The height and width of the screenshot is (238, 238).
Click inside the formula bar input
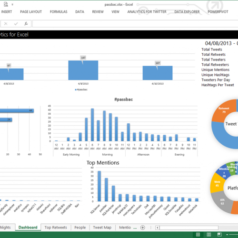135,24
